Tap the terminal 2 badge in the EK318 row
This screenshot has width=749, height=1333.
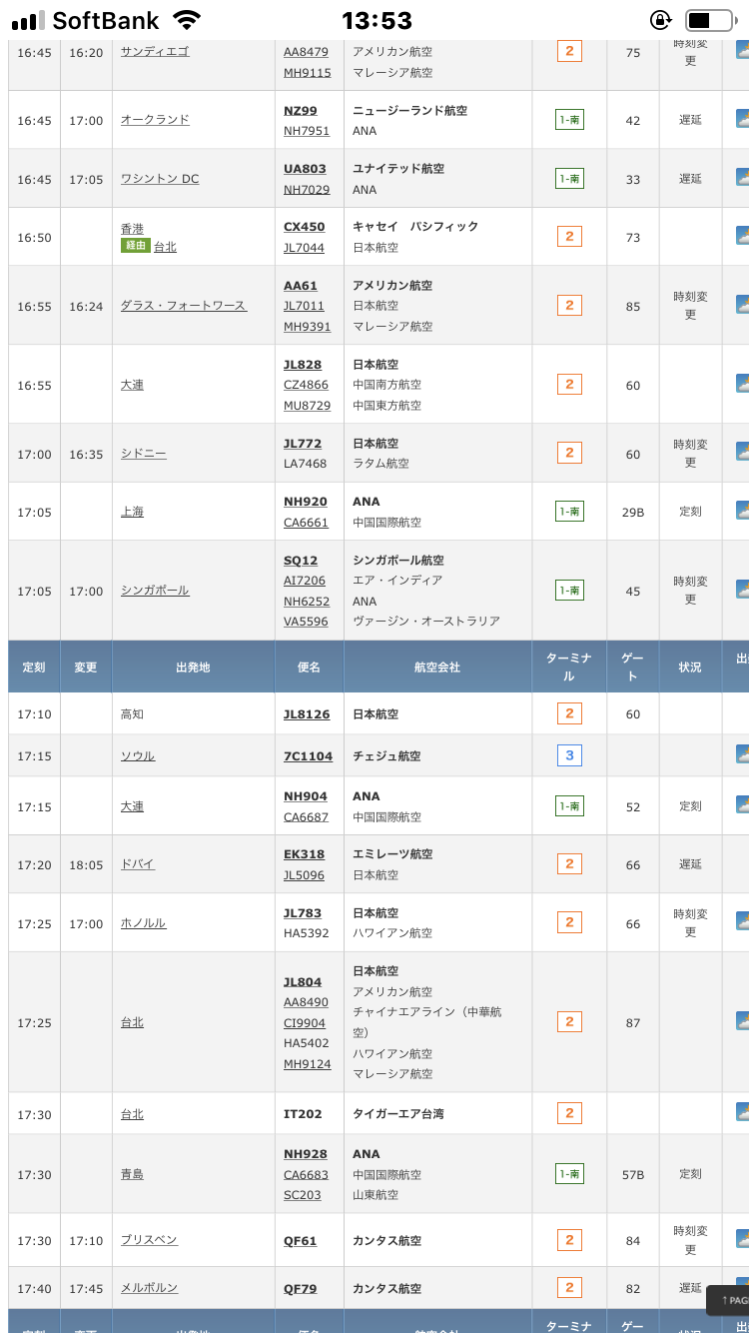[x=569, y=864]
